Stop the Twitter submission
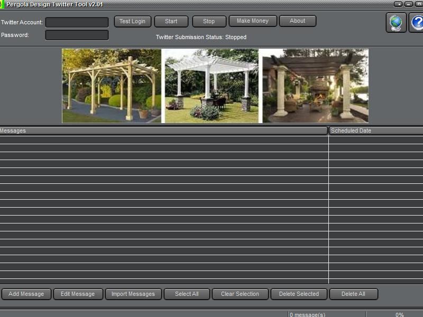423x317 pixels. tap(209, 21)
